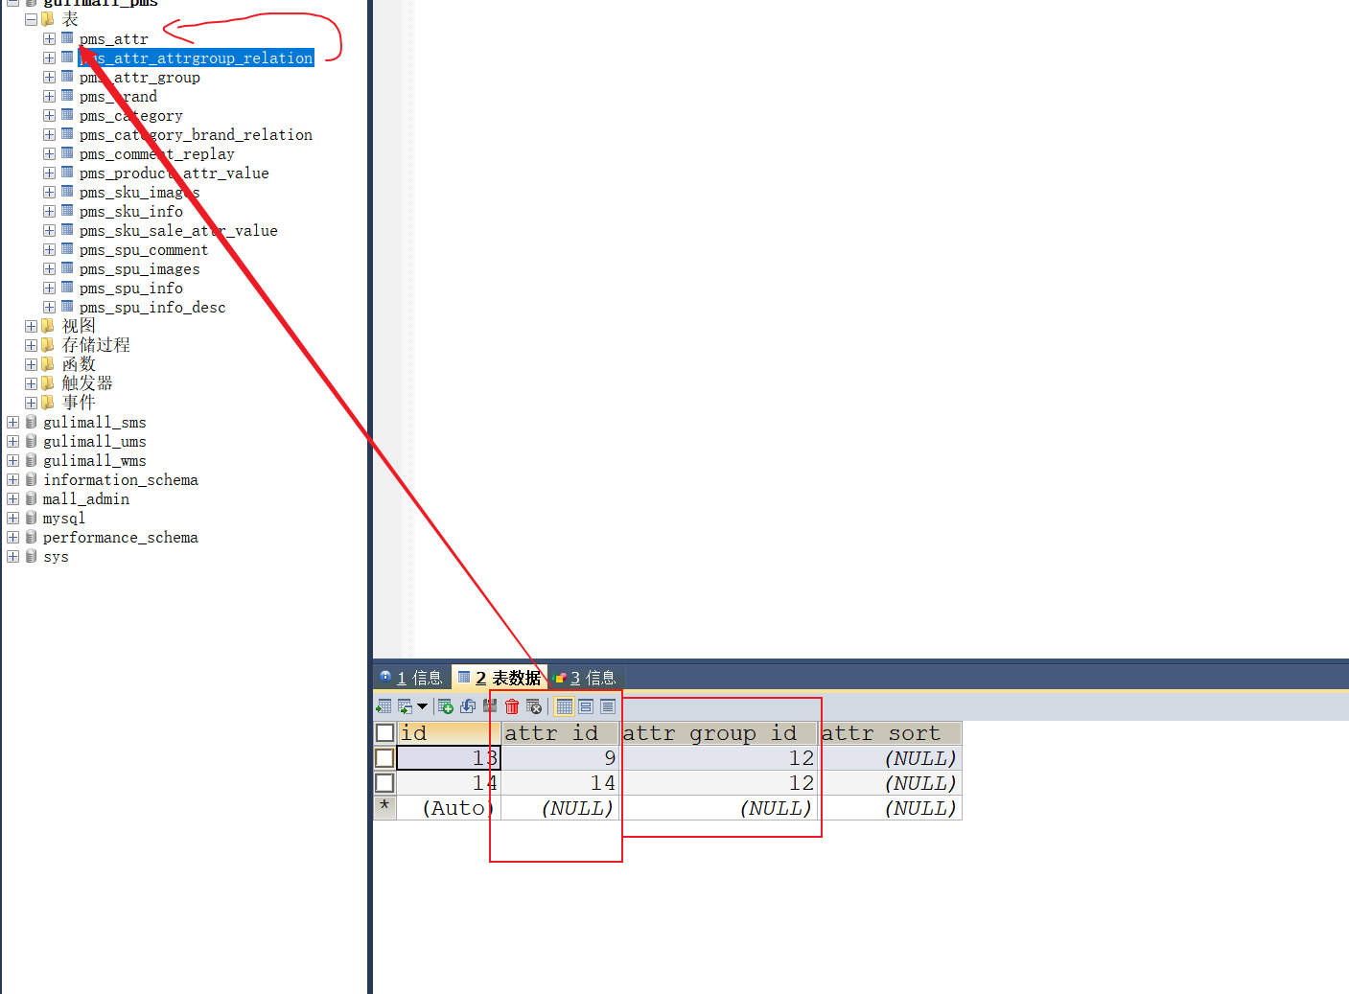Click the new row asterisk marker
The height and width of the screenshot is (994, 1349).
click(384, 806)
